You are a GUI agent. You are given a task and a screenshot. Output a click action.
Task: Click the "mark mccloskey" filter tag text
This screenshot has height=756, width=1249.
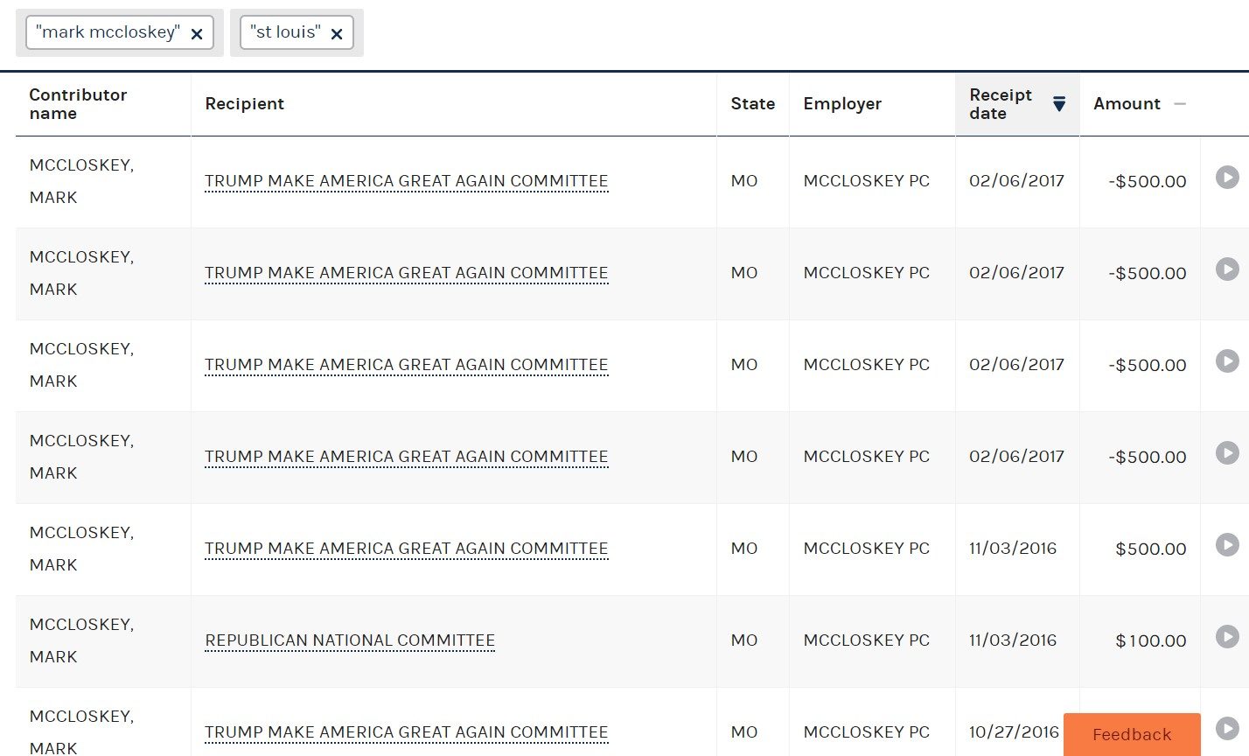[108, 32]
